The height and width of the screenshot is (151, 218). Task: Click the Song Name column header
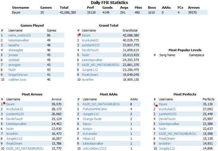pyautogui.click(x=167, y=55)
